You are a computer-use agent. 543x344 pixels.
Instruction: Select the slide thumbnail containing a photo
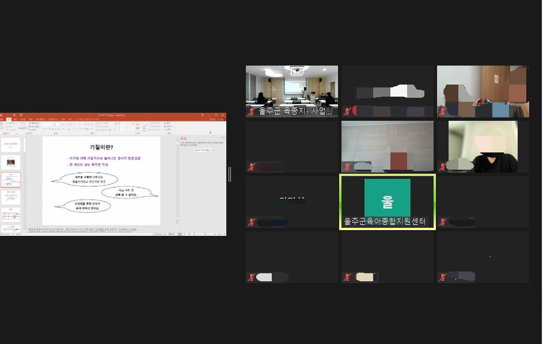click(x=11, y=162)
